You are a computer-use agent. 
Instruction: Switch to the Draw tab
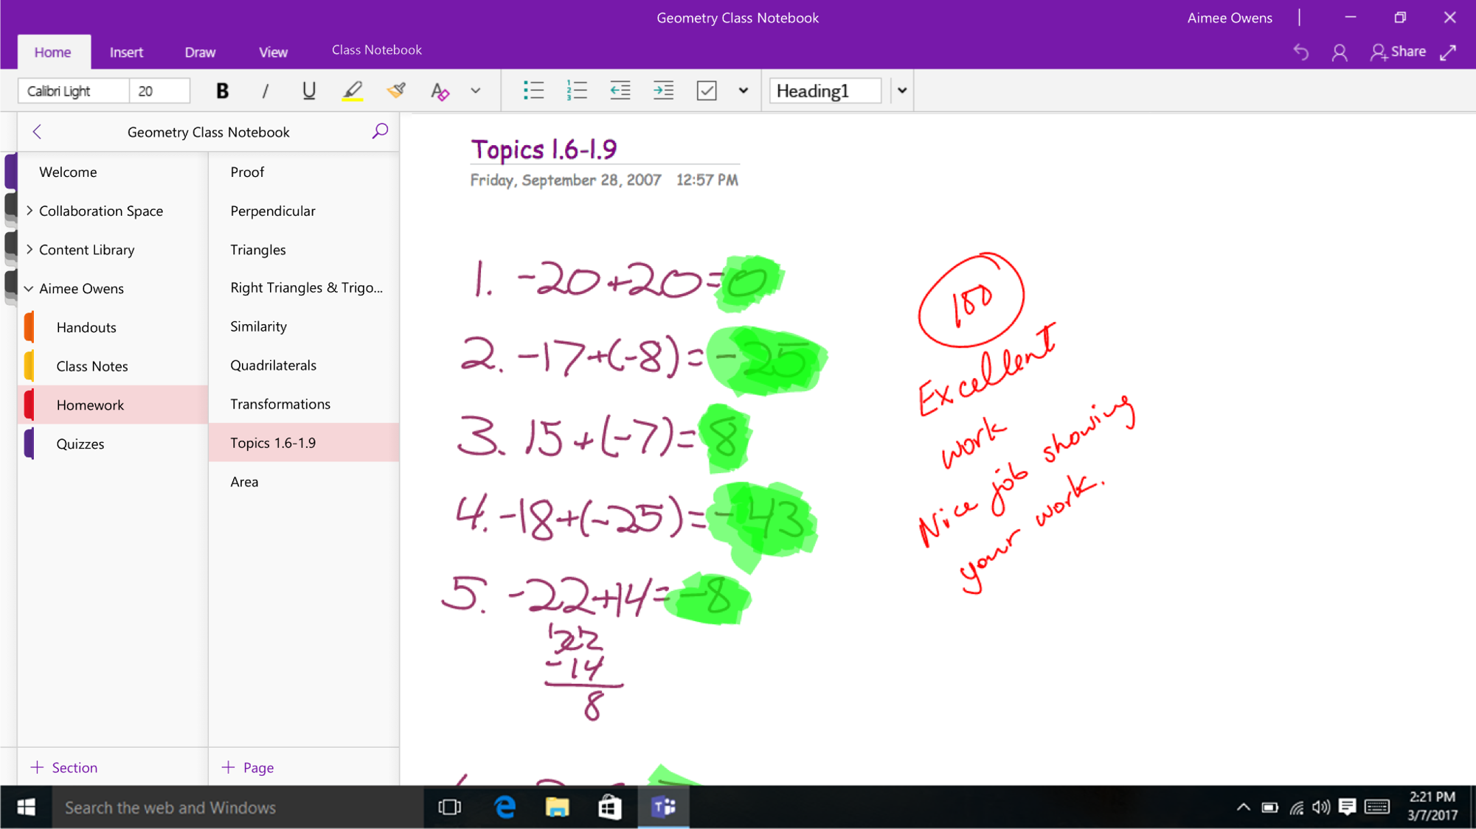pyautogui.click(x=200, y=52)
